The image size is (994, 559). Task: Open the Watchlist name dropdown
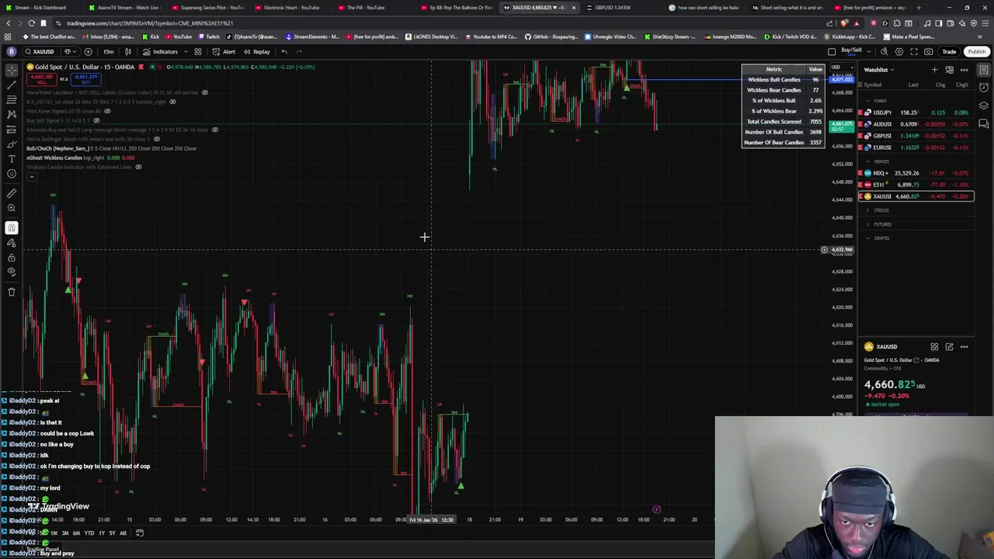[879, 70]
